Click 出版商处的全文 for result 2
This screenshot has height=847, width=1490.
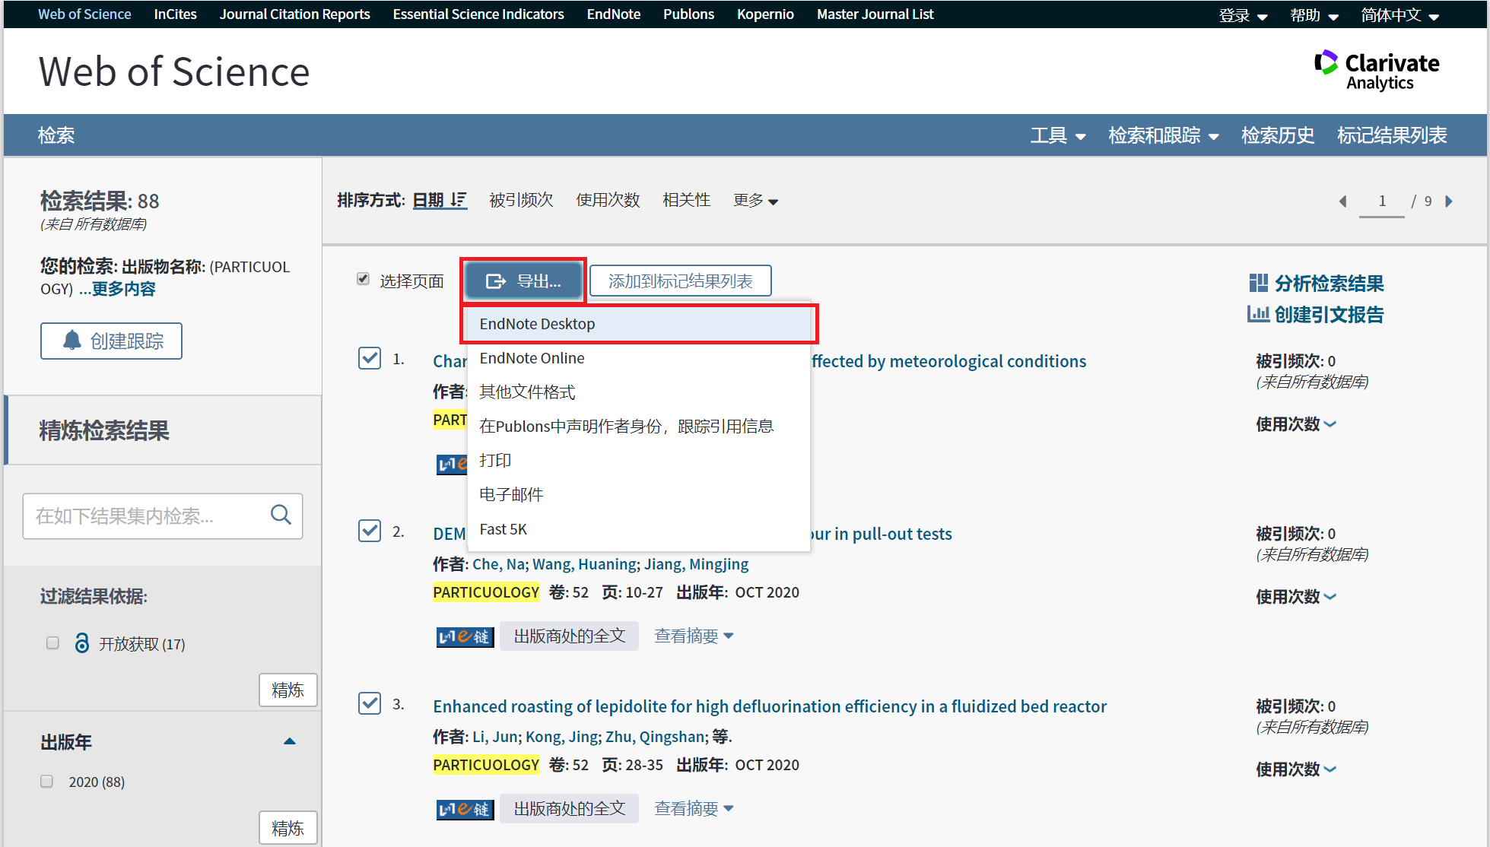[x=569, y=636]
